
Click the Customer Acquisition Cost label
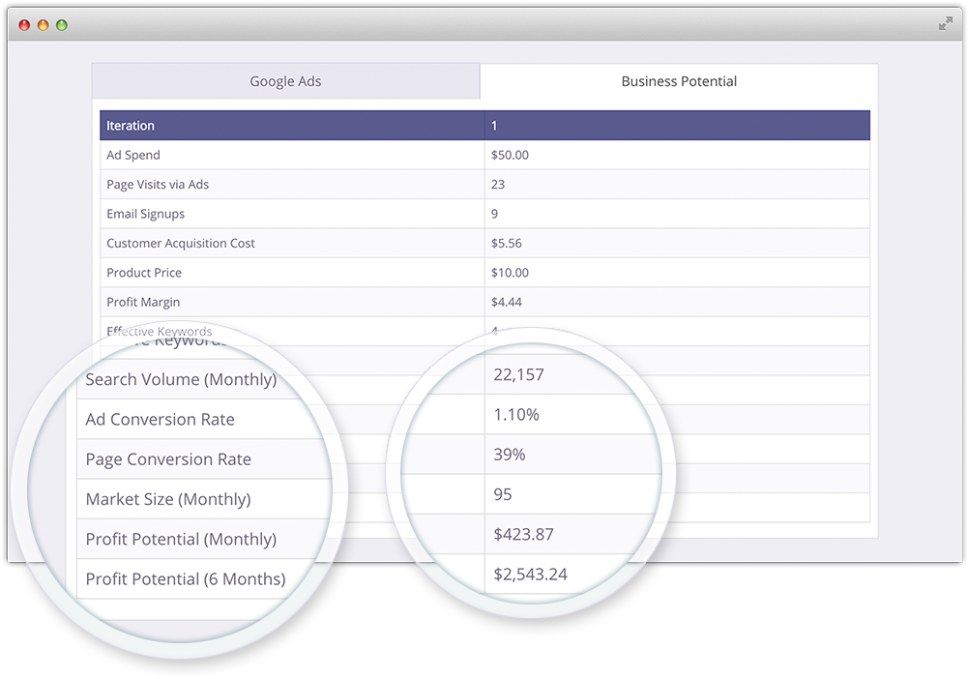click(181, 243)
